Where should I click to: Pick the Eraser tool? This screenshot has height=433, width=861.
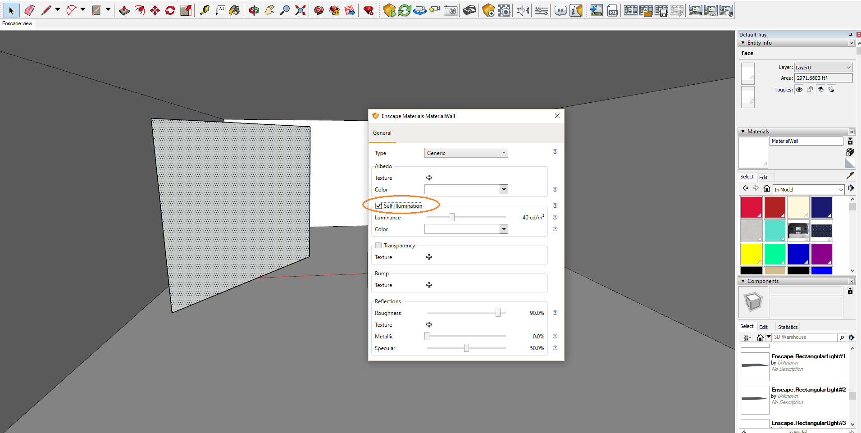click(30, 10)
